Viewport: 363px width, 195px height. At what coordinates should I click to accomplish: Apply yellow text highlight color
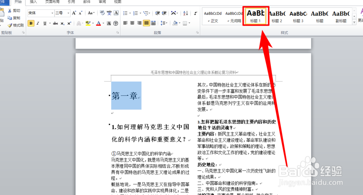click(88, 23)
